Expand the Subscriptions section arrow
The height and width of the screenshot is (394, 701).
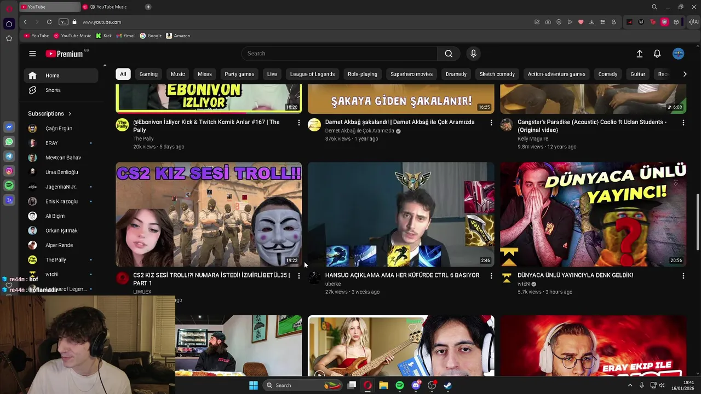tap(70, 114)
